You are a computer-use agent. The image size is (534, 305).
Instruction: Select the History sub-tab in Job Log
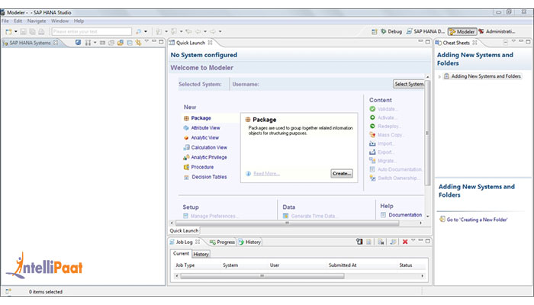click(x=201, y=254)
